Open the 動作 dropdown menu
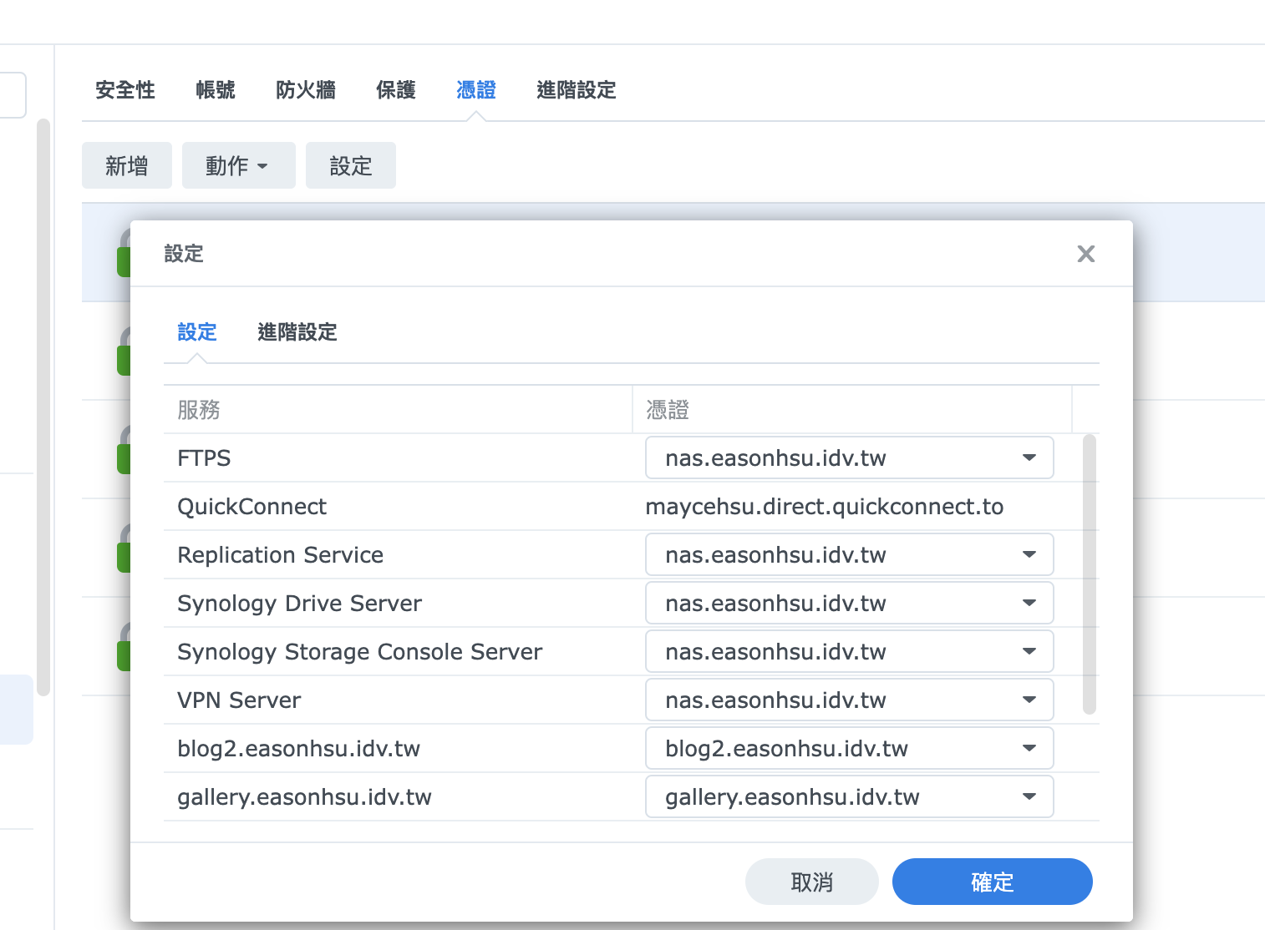The image size is (1265, 930). [238, 165]
